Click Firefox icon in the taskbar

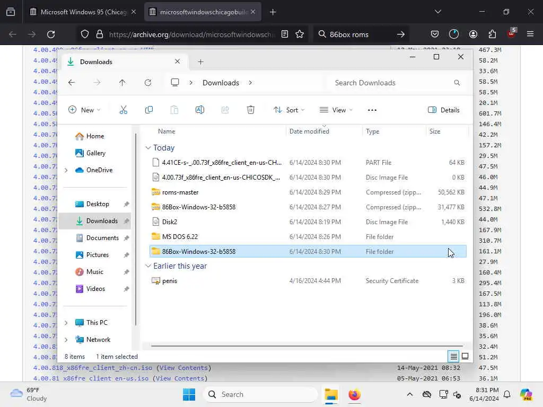(x=354, y=394)
